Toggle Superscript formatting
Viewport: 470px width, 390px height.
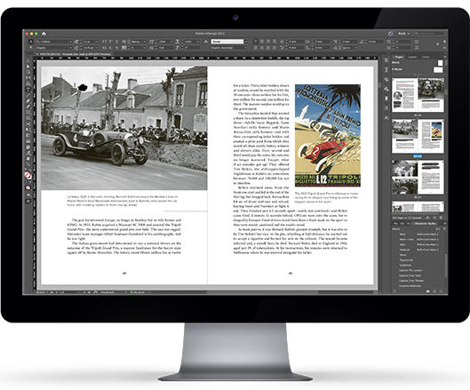pos(110,42)
